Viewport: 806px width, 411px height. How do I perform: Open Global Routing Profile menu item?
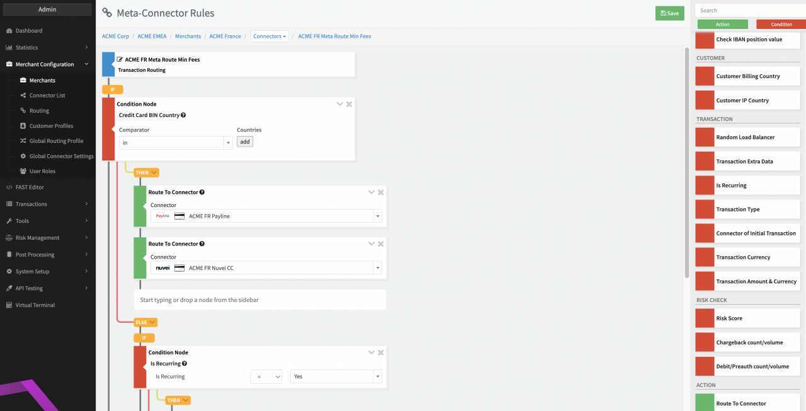point(56,141)
